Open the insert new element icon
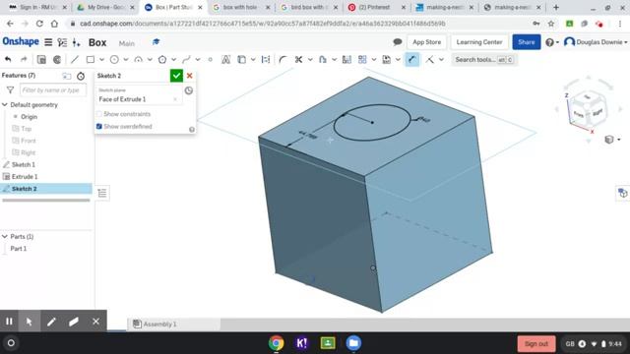The image size is (630, 354). (x=77, y=42)
